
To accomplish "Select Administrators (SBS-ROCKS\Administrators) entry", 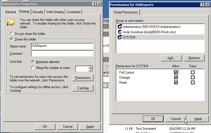I will pos(160,27).
